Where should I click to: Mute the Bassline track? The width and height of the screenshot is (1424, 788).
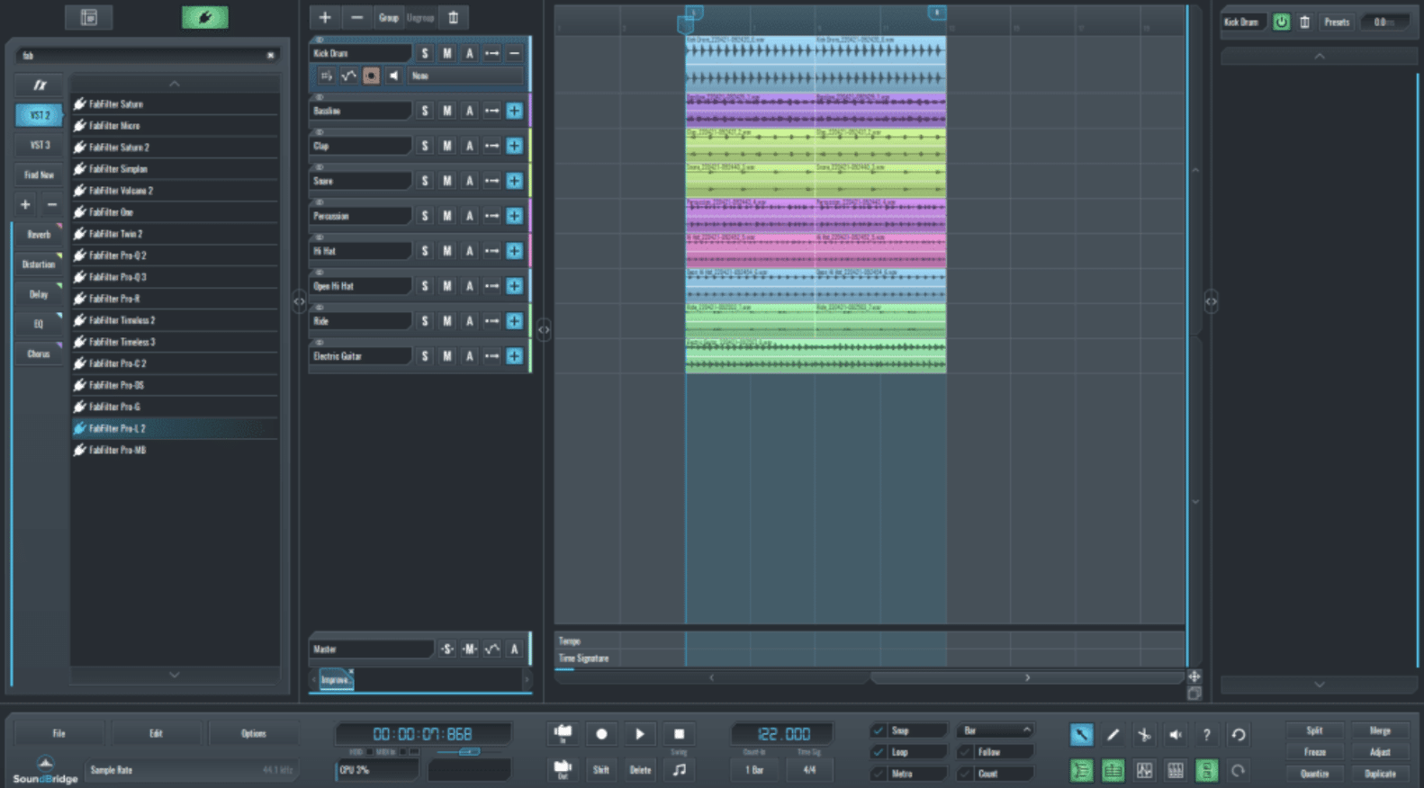tap(446, 111)
